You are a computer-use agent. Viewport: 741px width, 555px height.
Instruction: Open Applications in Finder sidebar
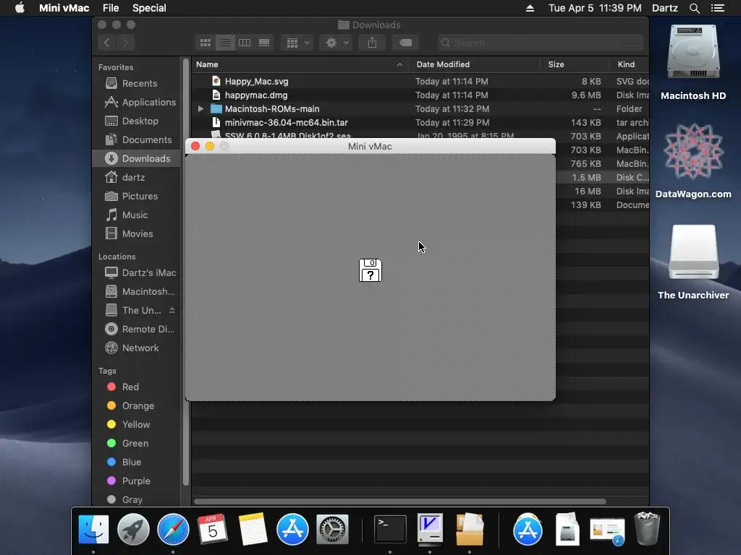137,102
